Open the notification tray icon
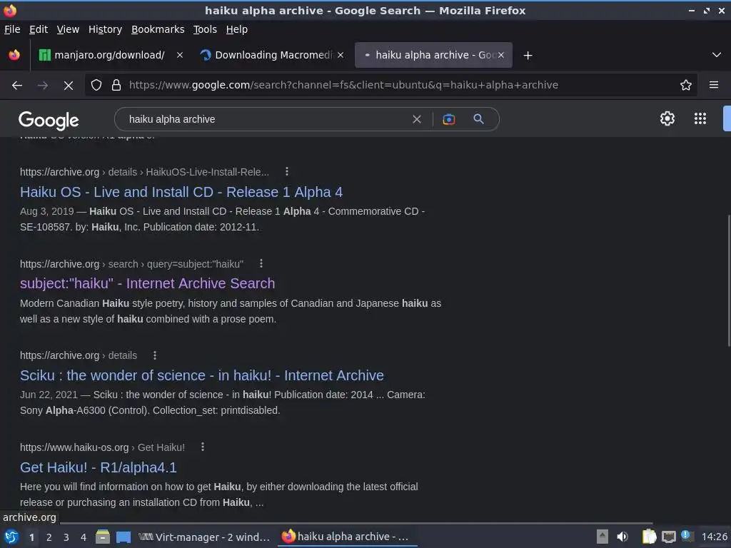 click(686, 536)
